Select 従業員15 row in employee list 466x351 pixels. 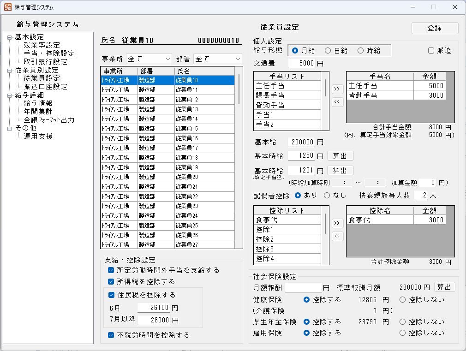(167, 128)
